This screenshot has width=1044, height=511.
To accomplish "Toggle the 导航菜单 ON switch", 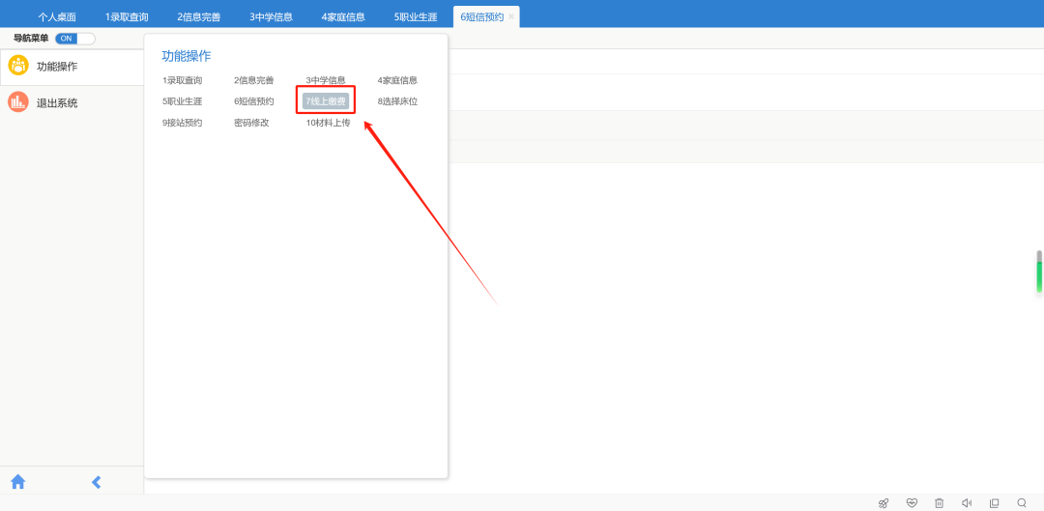I will (74, 39).
